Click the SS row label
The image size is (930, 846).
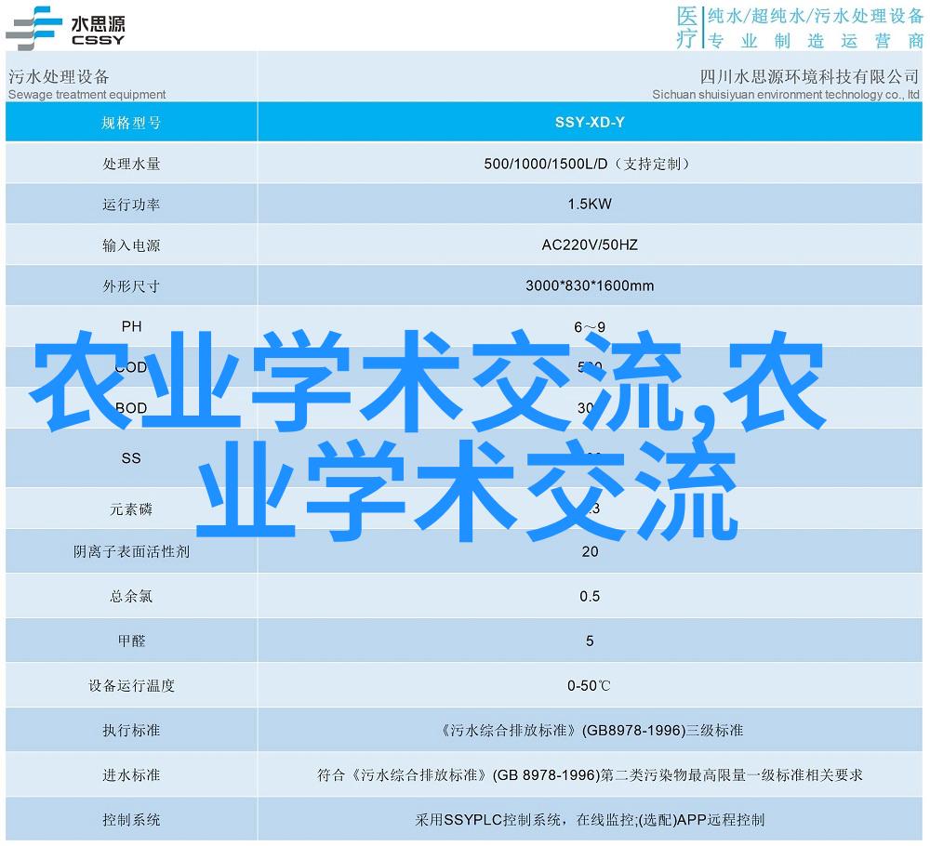pyautogui.click(x=131, y=457)
